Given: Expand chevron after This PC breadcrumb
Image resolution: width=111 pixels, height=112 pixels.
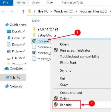Looking at the screenshot, I should [51, 11].
